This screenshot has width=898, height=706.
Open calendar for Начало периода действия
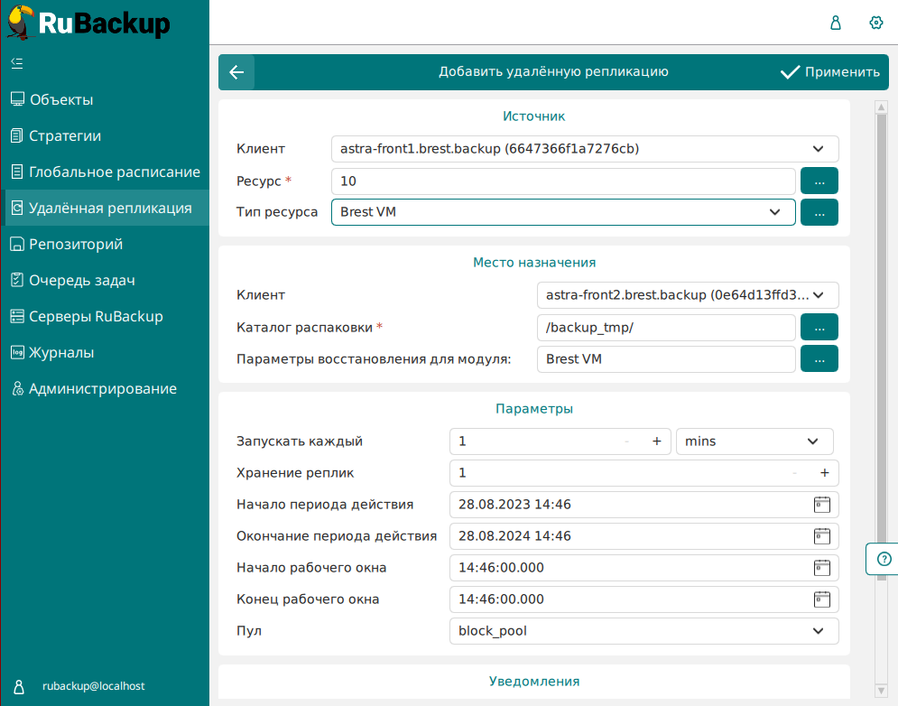tap(821, 505)
